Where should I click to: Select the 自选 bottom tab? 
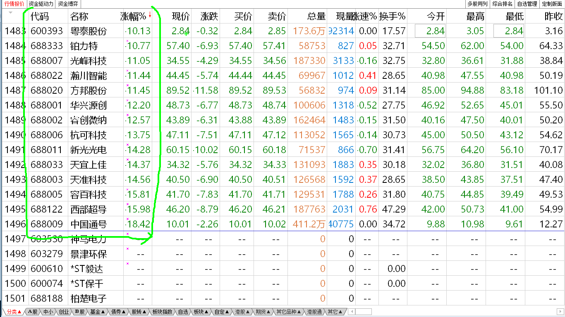coord(183,312)
